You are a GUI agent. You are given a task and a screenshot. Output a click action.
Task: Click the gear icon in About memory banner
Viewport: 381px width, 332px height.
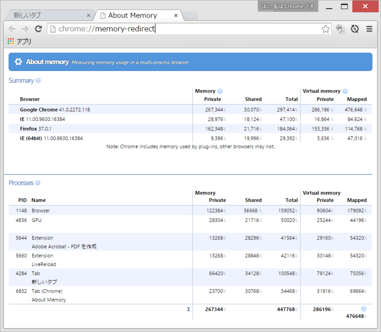(x=18, y=62)
